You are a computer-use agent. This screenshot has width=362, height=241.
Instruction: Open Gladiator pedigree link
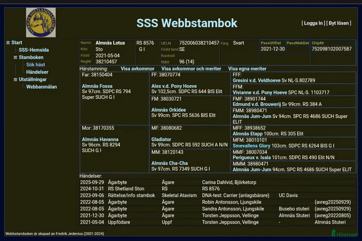pyautogui.click(x=161, y=139)
